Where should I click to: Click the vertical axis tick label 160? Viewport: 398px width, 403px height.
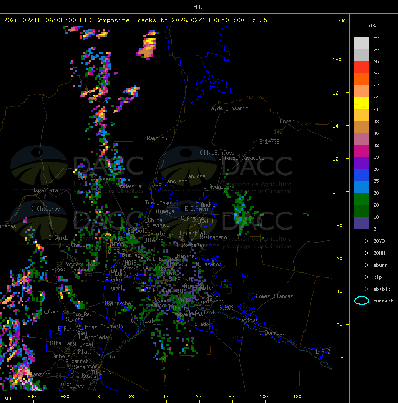coord(337,93)
